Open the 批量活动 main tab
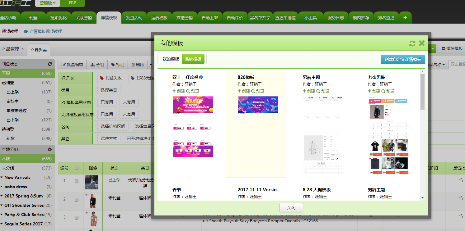Screen dimensions: 465x231 [134, 18]
